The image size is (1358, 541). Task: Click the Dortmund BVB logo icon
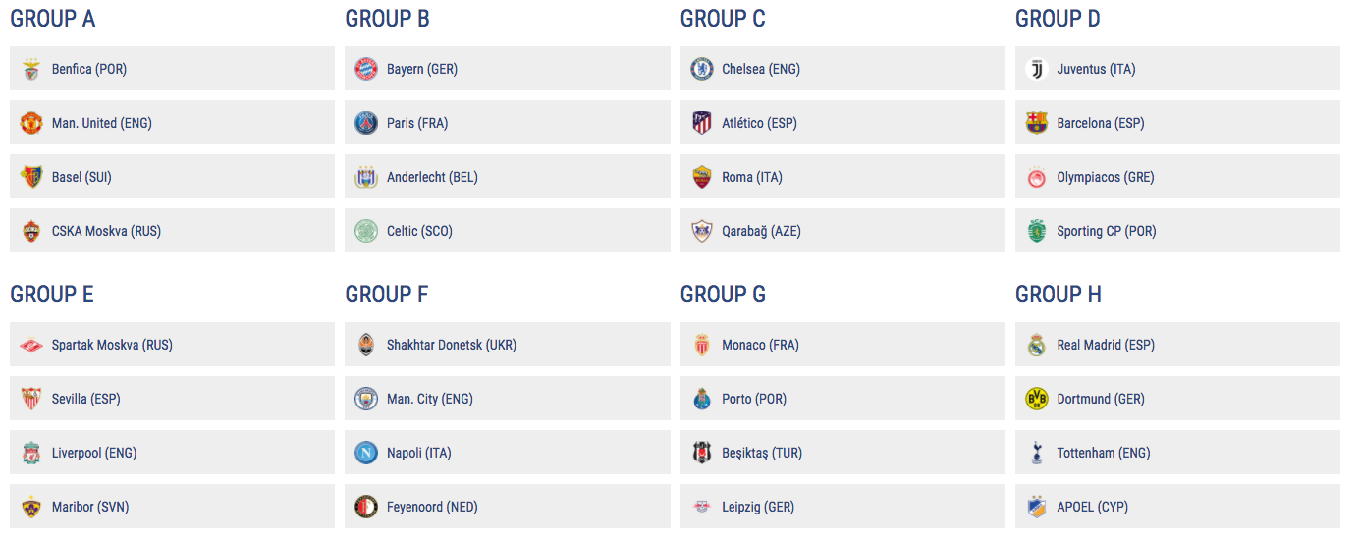[x=1037, y=399]
